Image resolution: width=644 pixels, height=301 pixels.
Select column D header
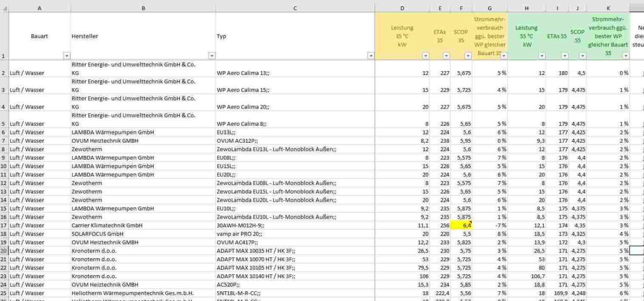click(402, 8)
